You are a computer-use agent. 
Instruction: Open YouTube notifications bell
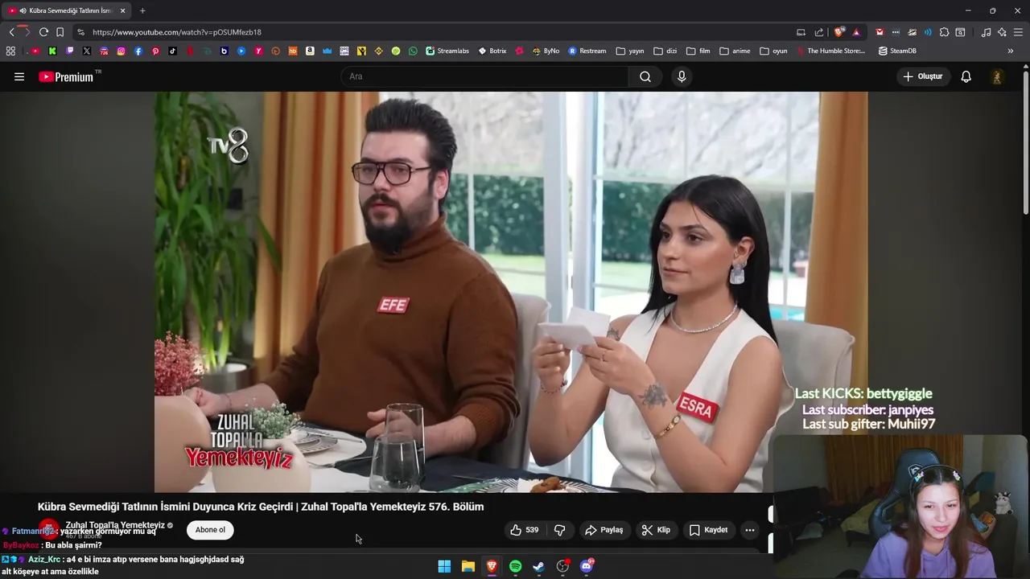966,76
